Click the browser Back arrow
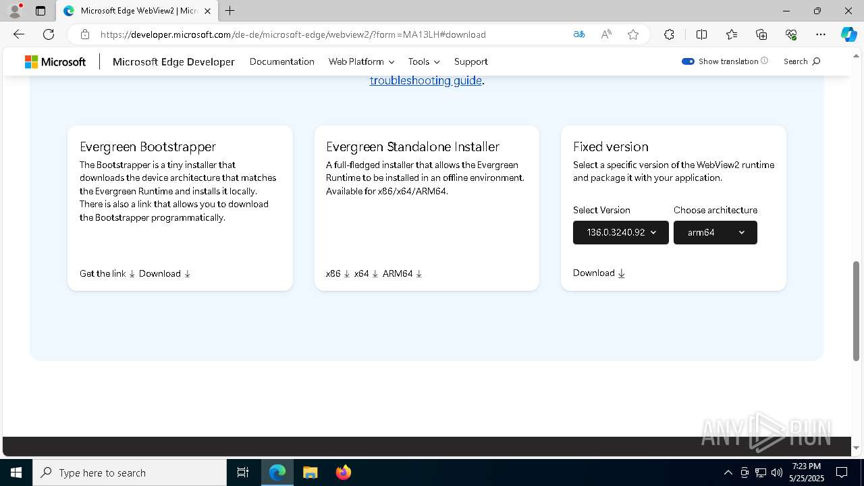This screenshot has height=486, width=864. [19, 34]
